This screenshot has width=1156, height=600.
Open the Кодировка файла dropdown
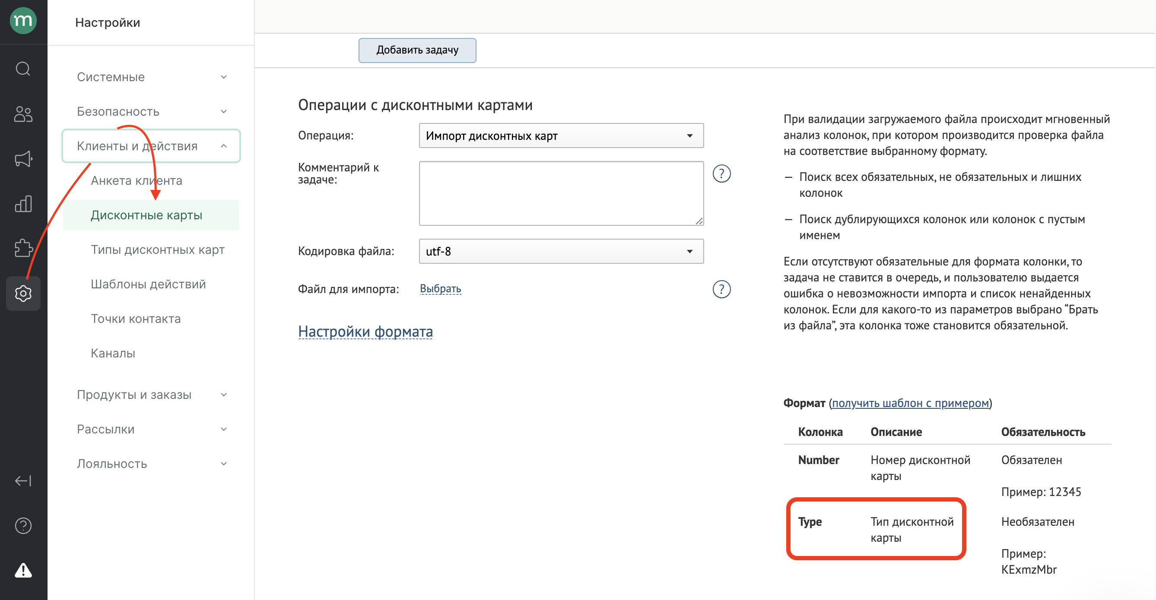pos(561,251)
